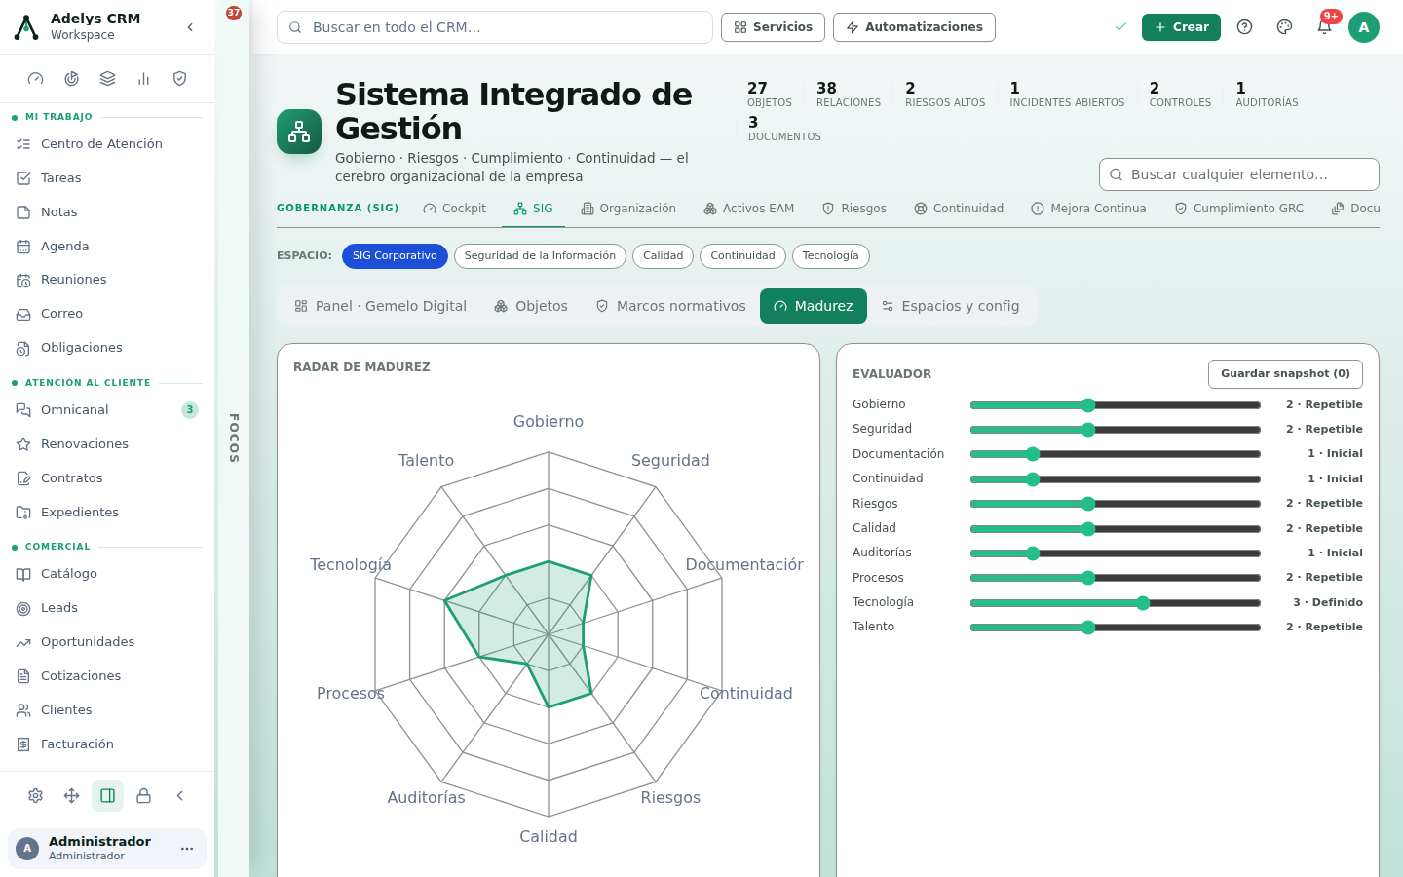Switch to Riesgos tab
Viewport: 1403px width, 877px height.
tap(854, 209)
